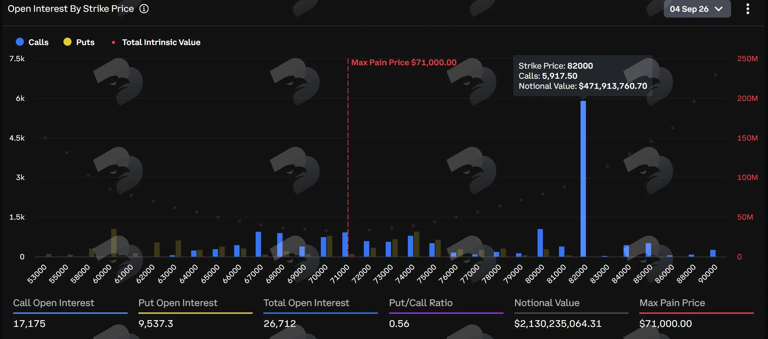Select the 73000 strike puts bar
Screen dimensions: 768x339
[x=395, y=248]
